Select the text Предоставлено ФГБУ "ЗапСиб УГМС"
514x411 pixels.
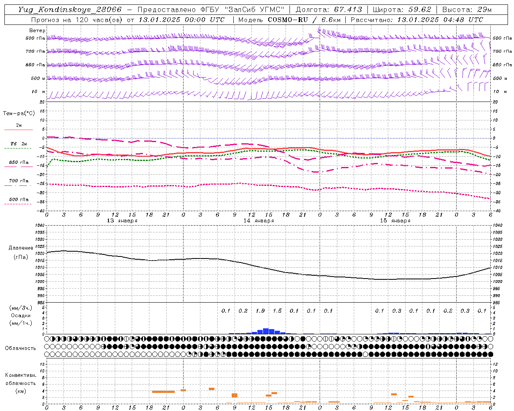[x=210, y=10]
